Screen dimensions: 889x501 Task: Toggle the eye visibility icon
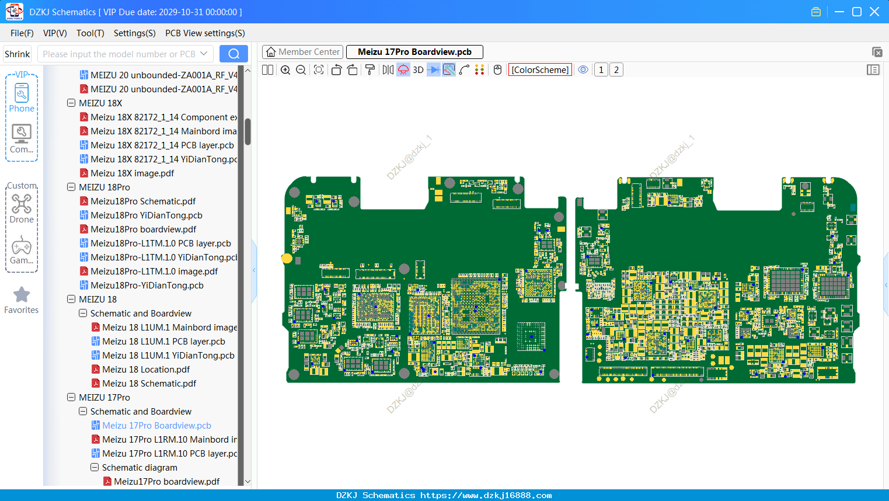(583, 70)
